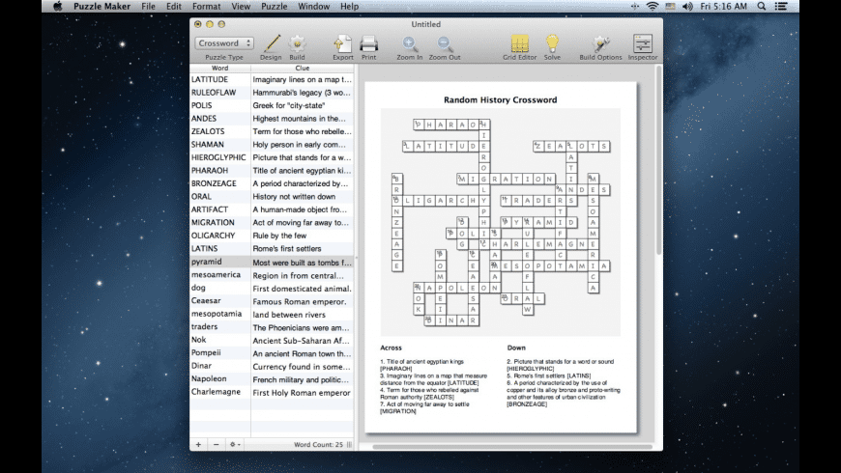Show the Inspector panel
This screenshot has height=473, width=841.
(x=643, y=43)
